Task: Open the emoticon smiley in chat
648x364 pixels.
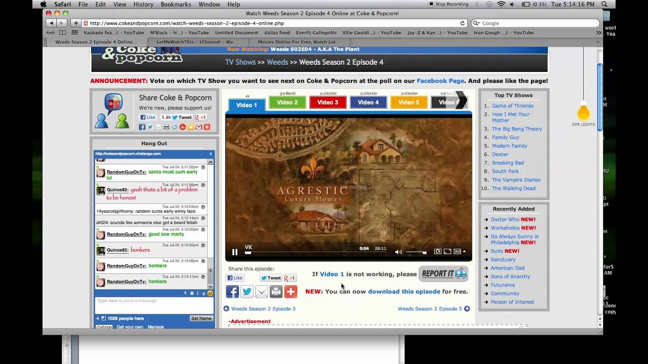Action: pos(210,293)
